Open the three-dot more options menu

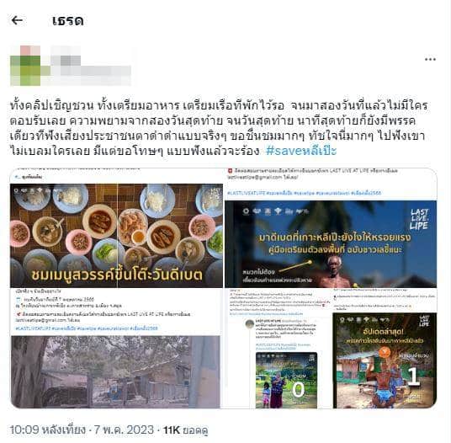430,59
